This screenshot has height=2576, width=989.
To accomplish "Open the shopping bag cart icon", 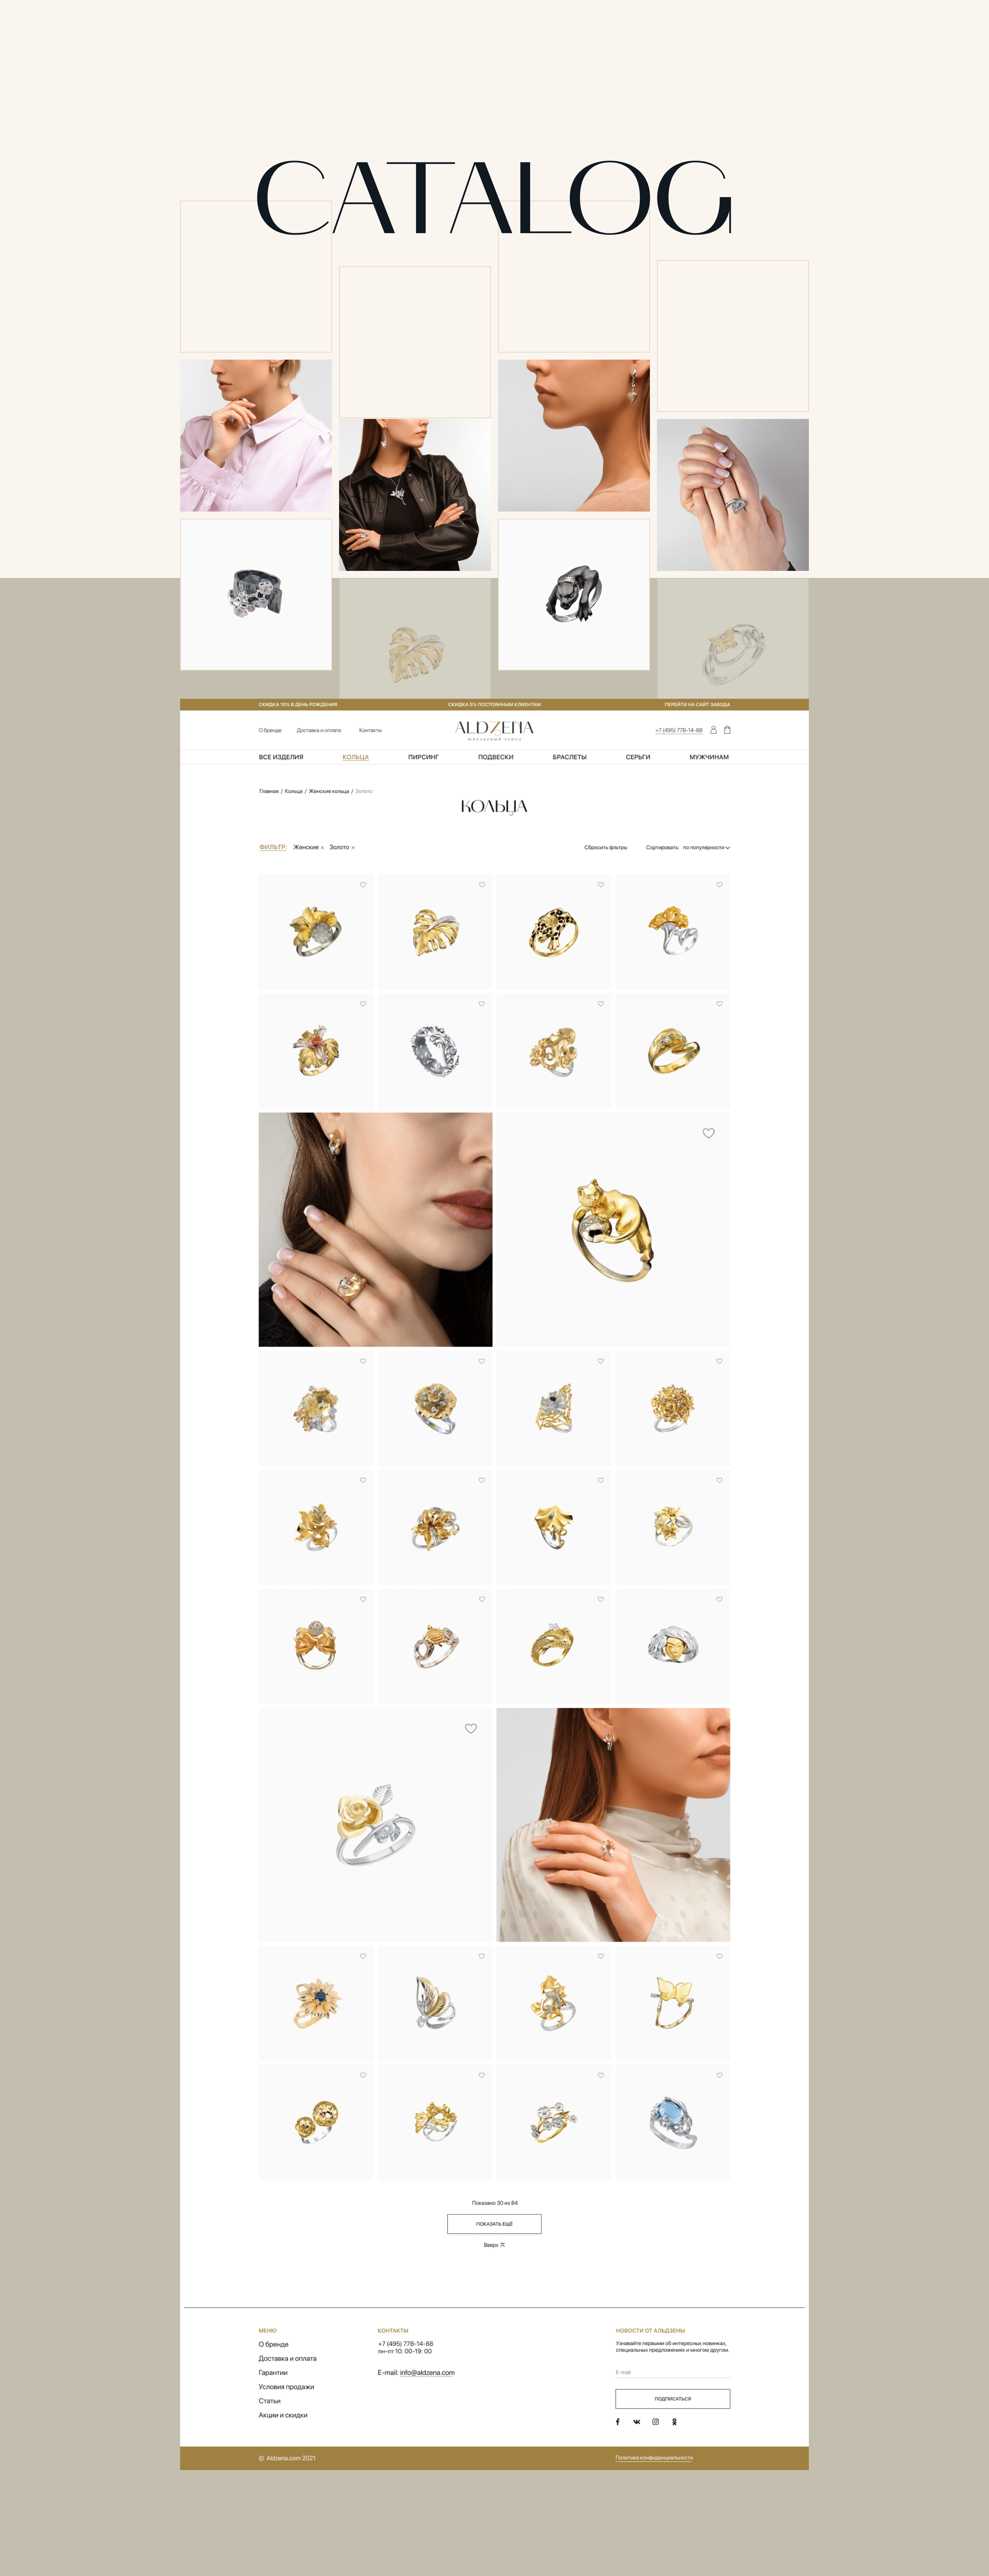I will coord(727,730).
